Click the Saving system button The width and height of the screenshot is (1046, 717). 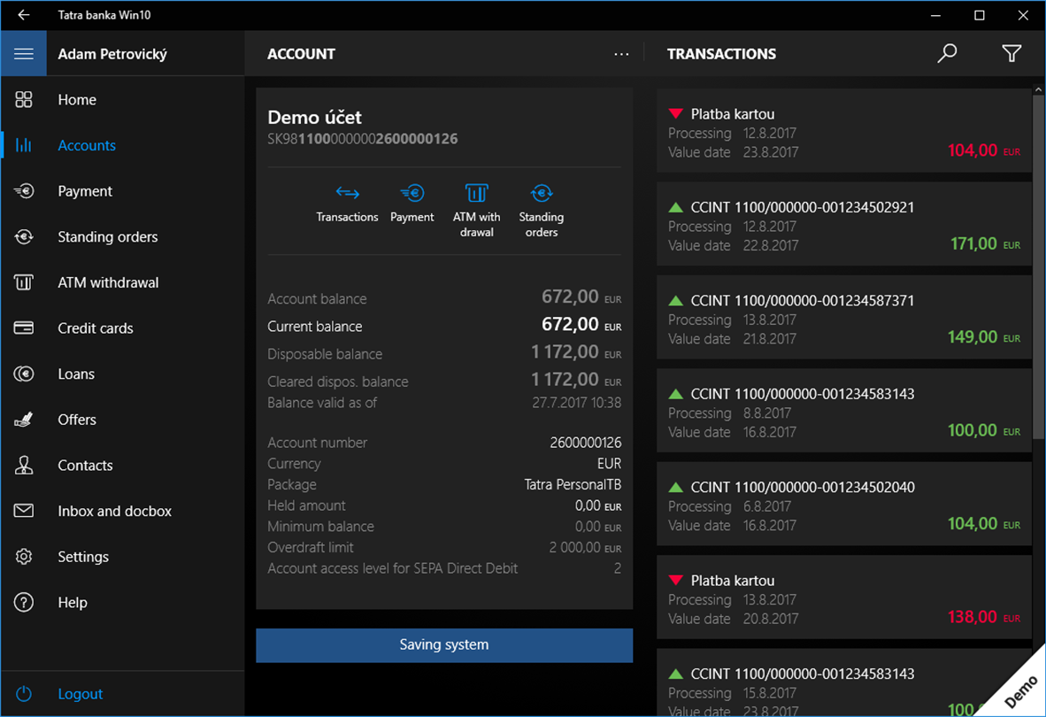[x=444, y=645]
